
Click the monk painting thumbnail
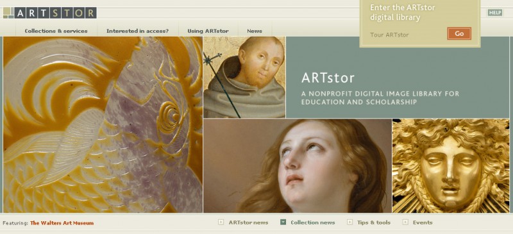pos(244,77)
